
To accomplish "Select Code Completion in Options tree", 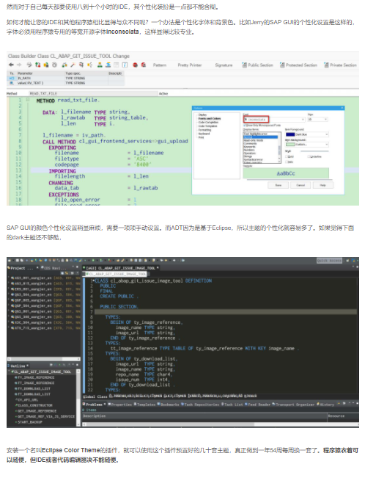I will (x=209, y=122).
